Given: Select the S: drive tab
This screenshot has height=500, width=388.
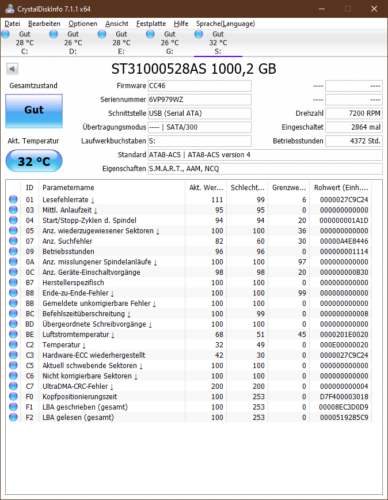Looking at the screenshot, I should [x=218, y=43].
